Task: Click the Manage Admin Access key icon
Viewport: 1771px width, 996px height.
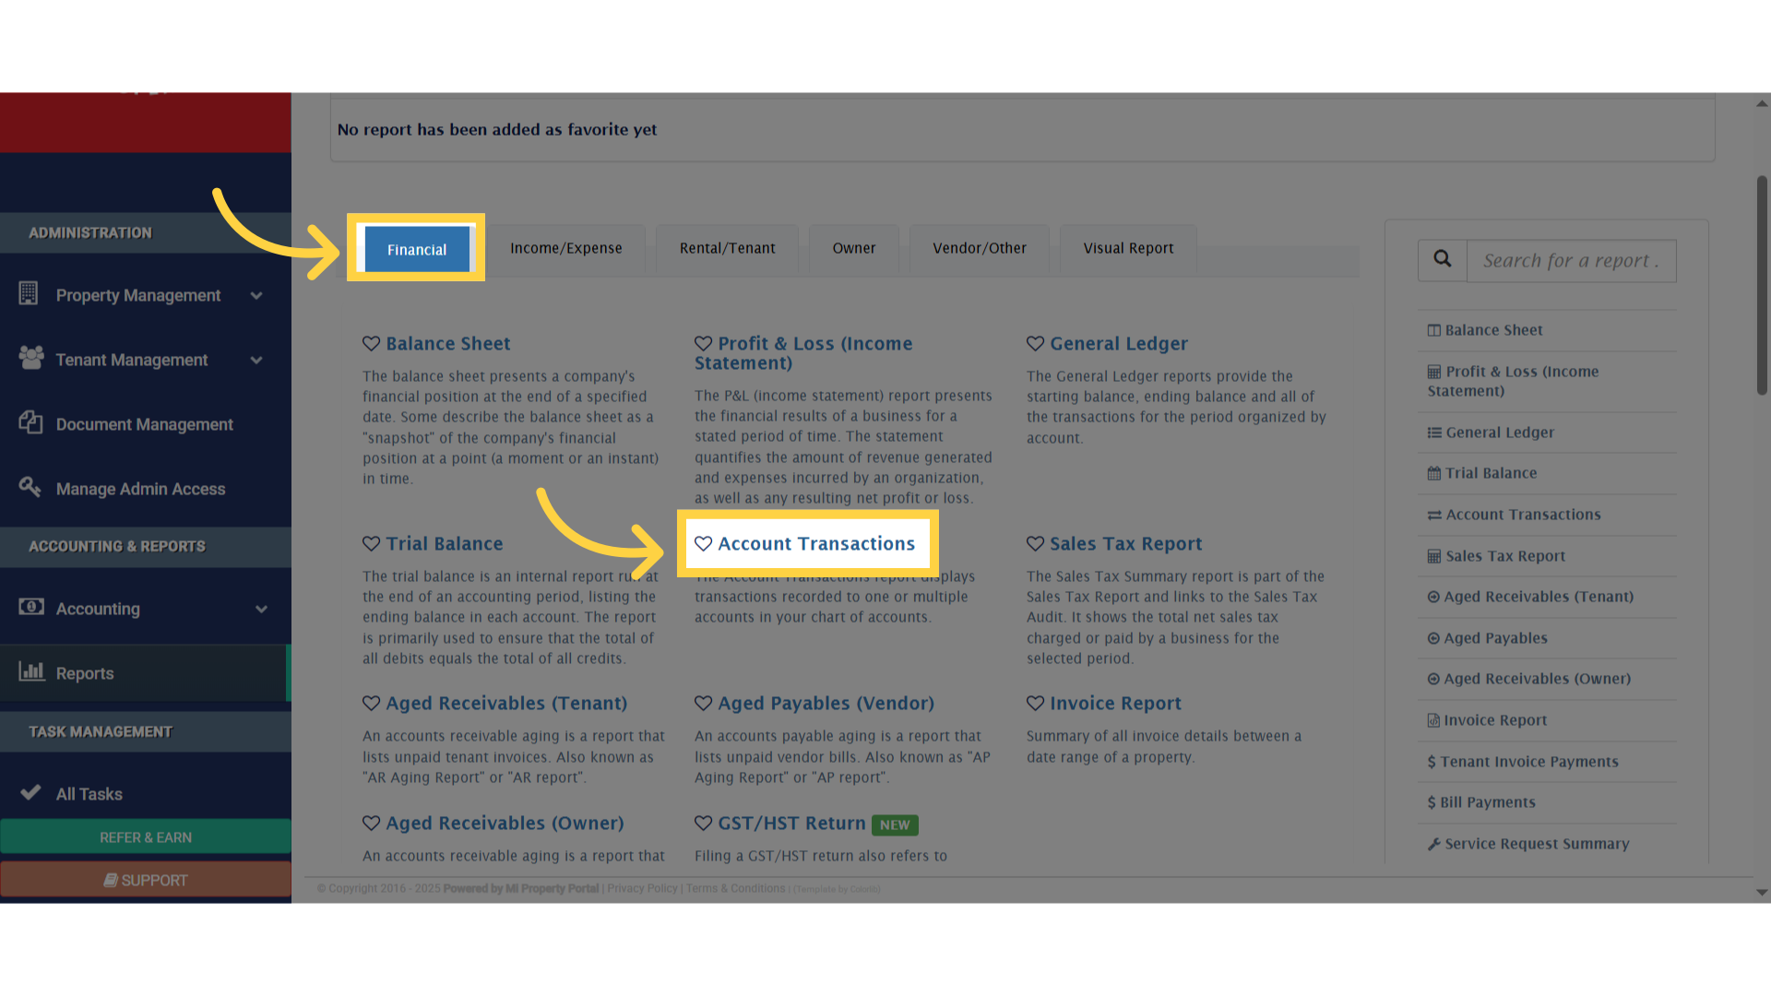Action: [x=29, y=488]
